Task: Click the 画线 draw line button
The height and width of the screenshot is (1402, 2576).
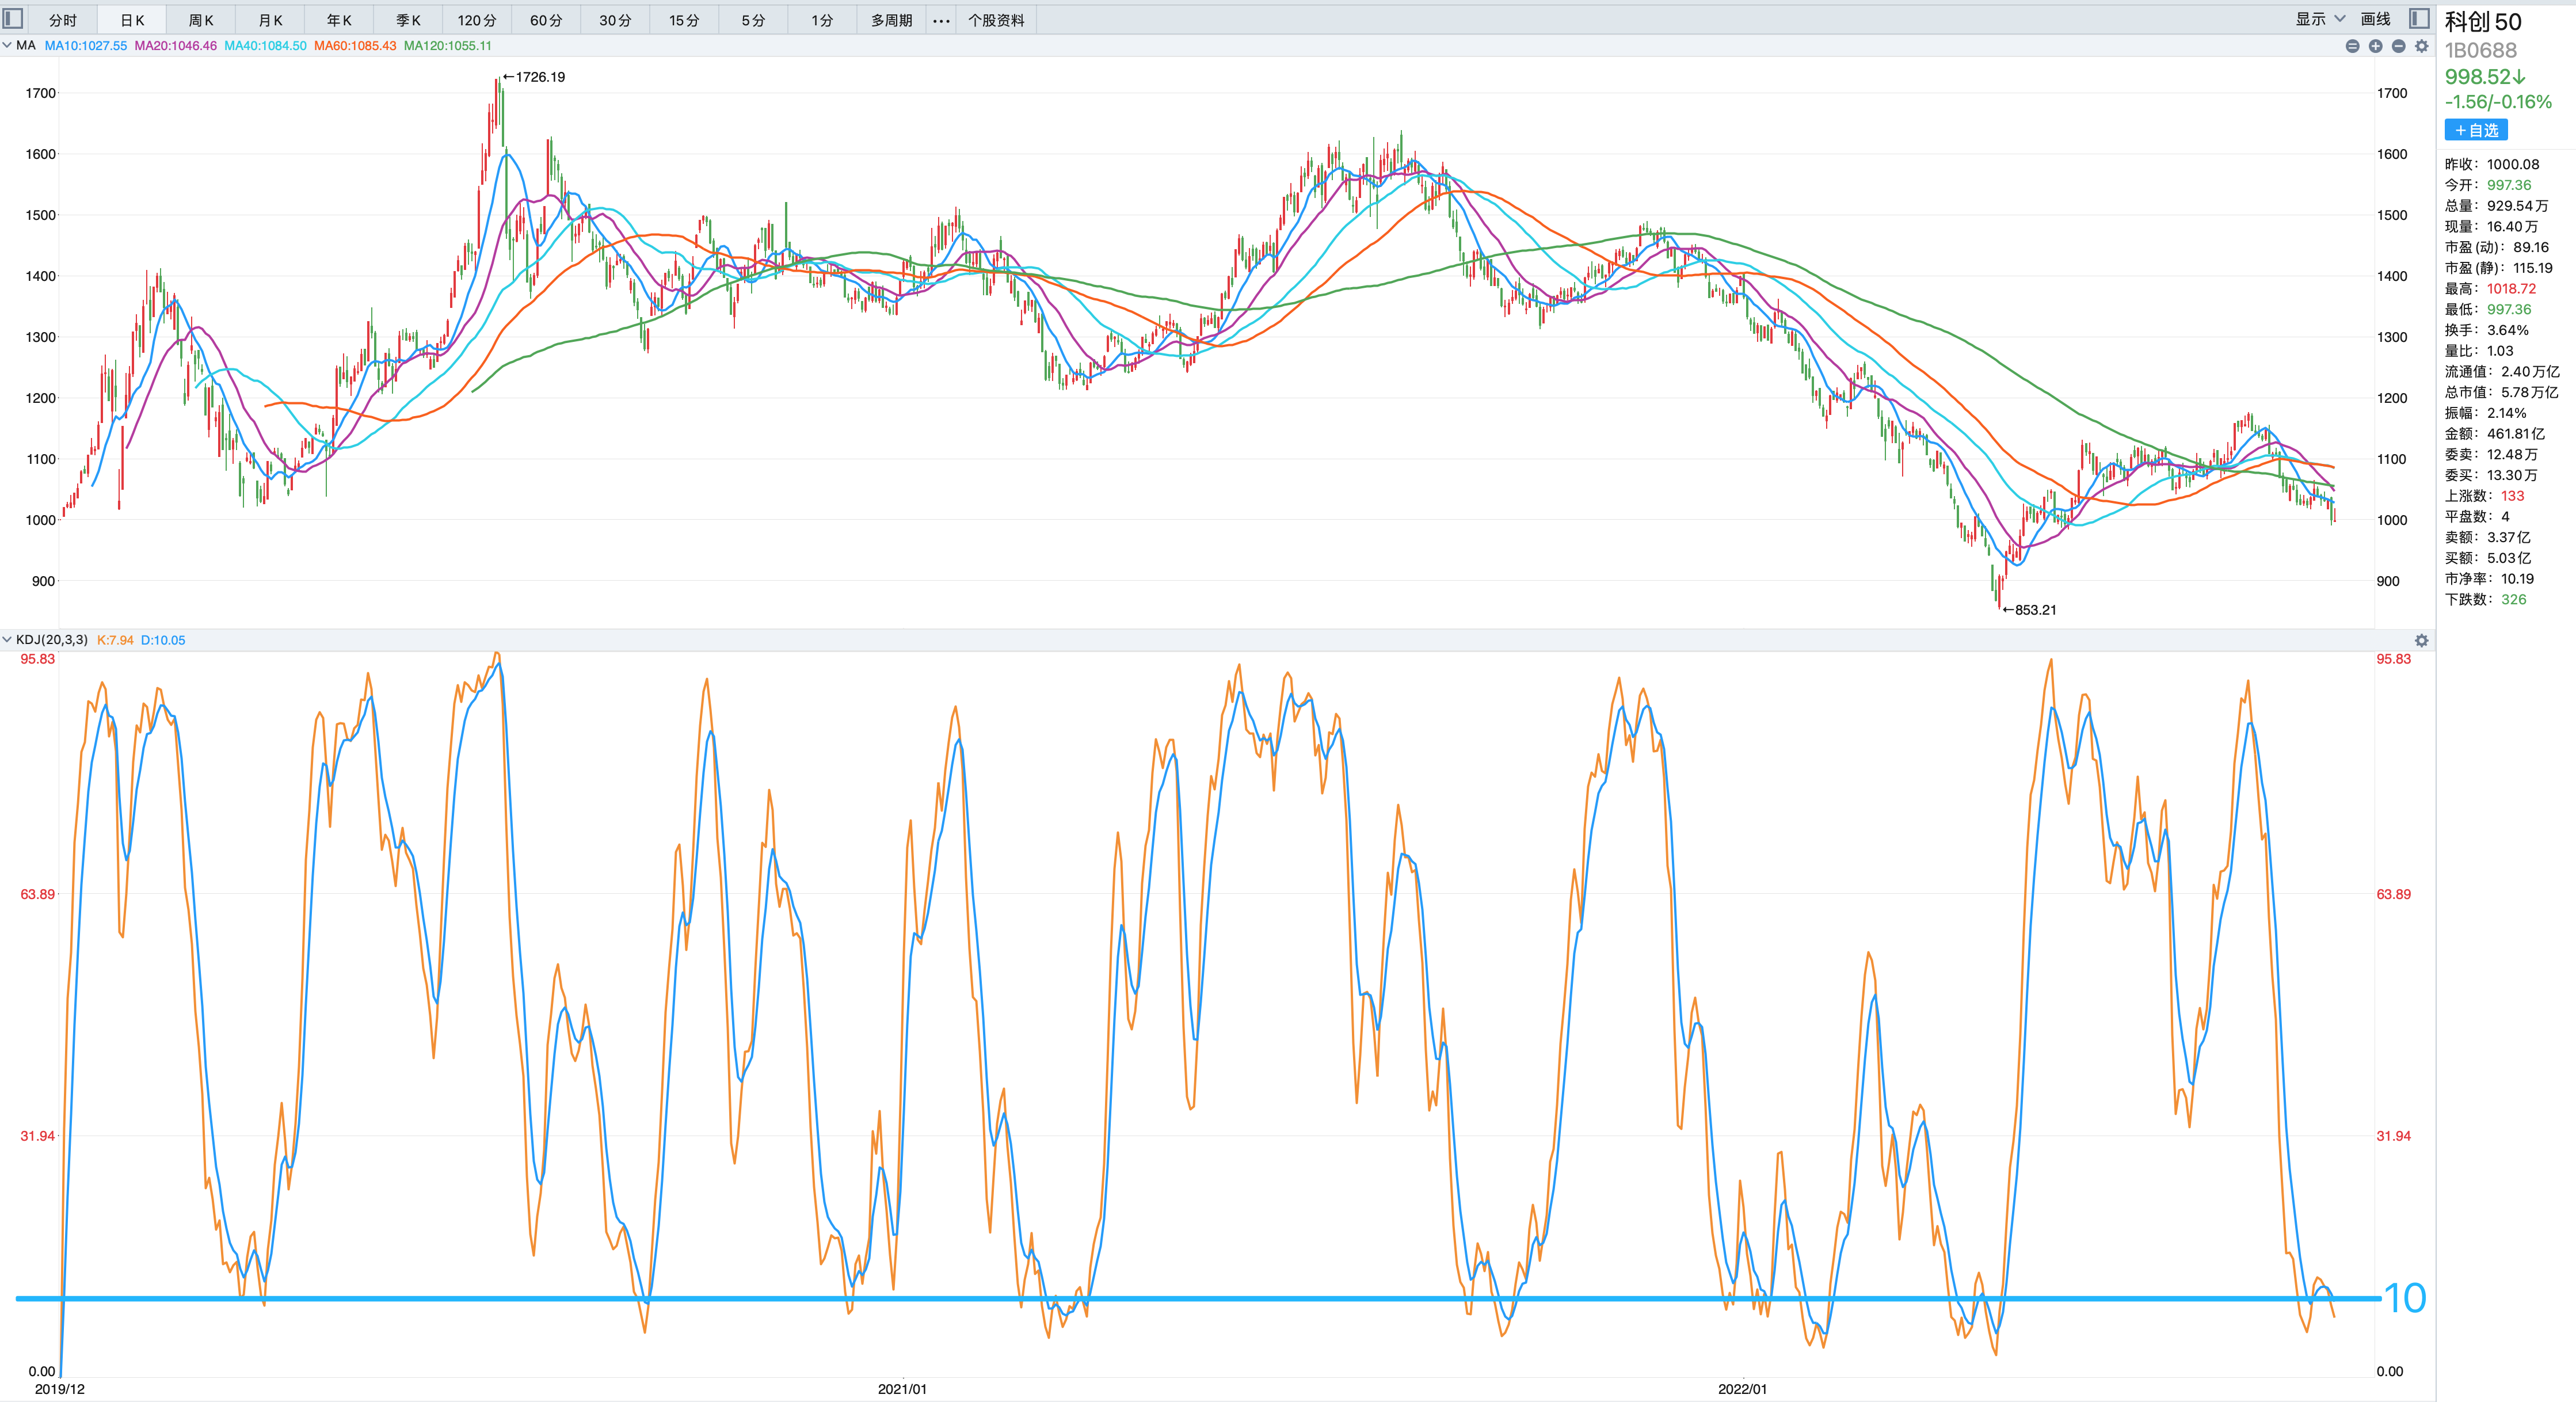Action: coord(2375,19)
